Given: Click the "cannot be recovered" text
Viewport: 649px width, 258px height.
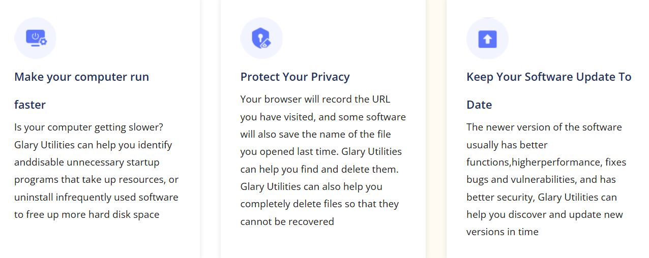Looking at the screenshot, I should tap(287, 221).
